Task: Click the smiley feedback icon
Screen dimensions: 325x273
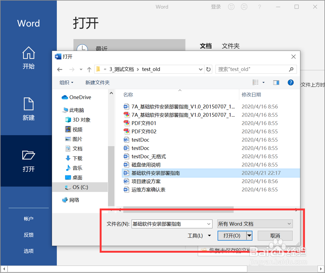Action: coord(231,7)
